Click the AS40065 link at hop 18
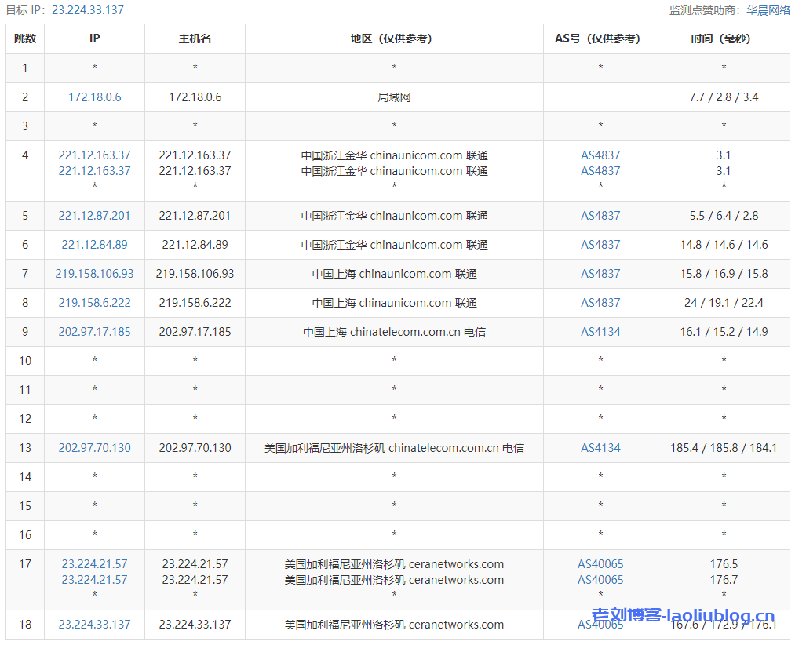The width and height of the screenshot is (795, 645). coord(600,625)
